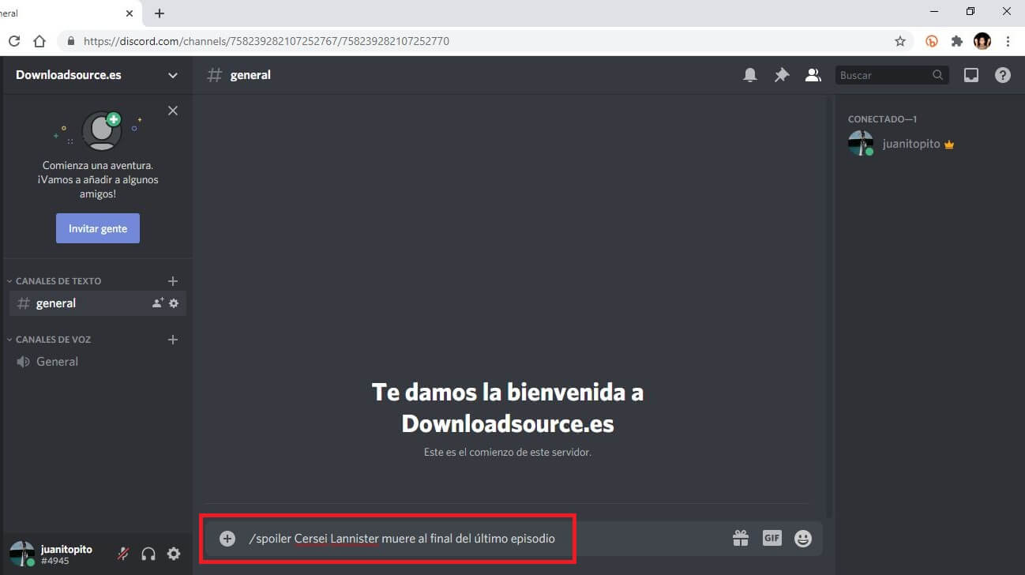Open Chrome three-dot menu
The height and width of the screenshot is (575, 1025).
pyautogui.click(x=1008, y=41)
